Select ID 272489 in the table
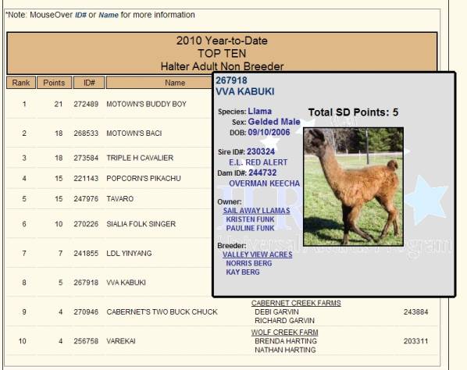 [x=86, y=104]
